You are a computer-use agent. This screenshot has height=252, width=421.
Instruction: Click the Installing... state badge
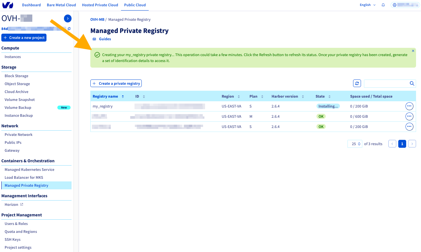(x=328, y=106)
